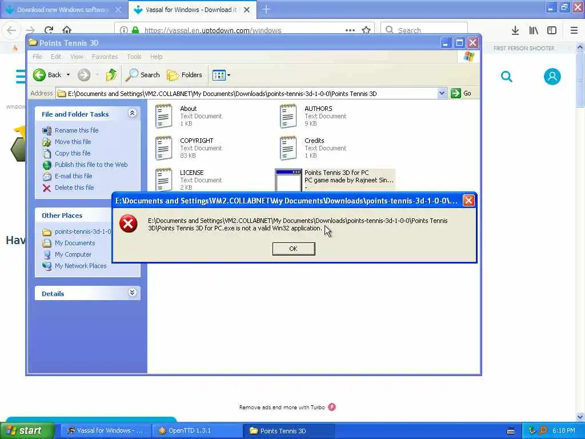Open the File menu in Explorer
The width and height of the screenshot is (585, 439).
37,57
